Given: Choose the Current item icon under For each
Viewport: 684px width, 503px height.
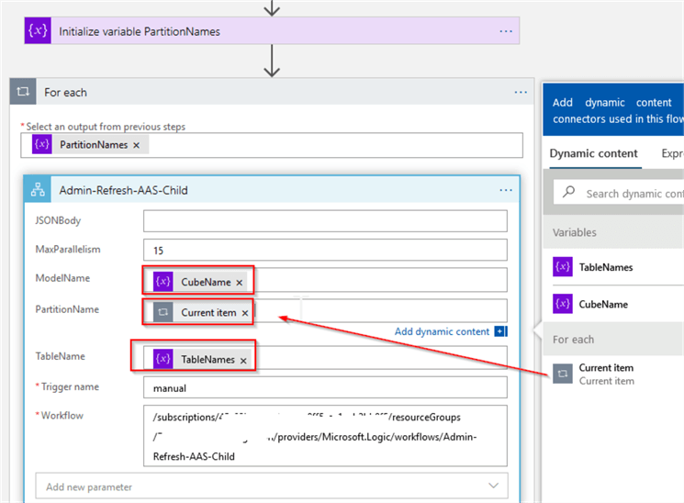Looking at the screenshot, I should pyautogui.click(x=563, y=373).
